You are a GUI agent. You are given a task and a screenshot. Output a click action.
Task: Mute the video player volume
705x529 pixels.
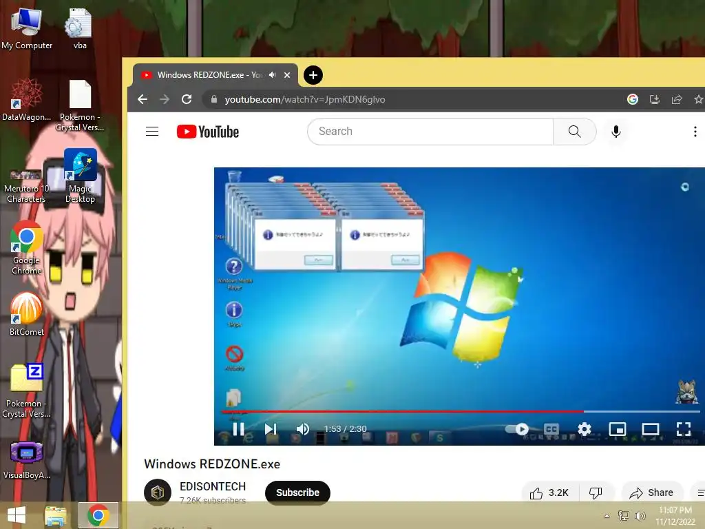click(x=303, y=429)
